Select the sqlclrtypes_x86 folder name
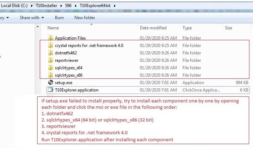The width and height of the screenshot is (253, 148). pos(69,75)
